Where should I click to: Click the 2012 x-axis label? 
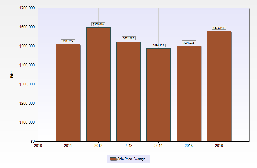click(98, 146)
